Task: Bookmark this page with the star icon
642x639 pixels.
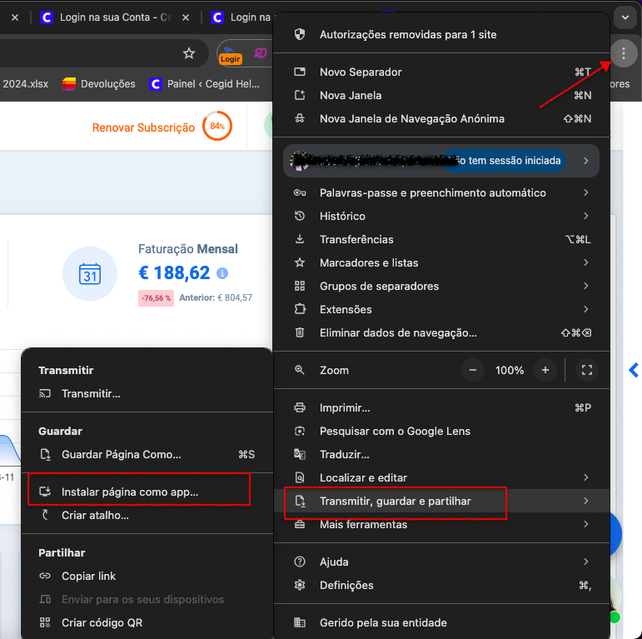Action: [x=189, y=53]
